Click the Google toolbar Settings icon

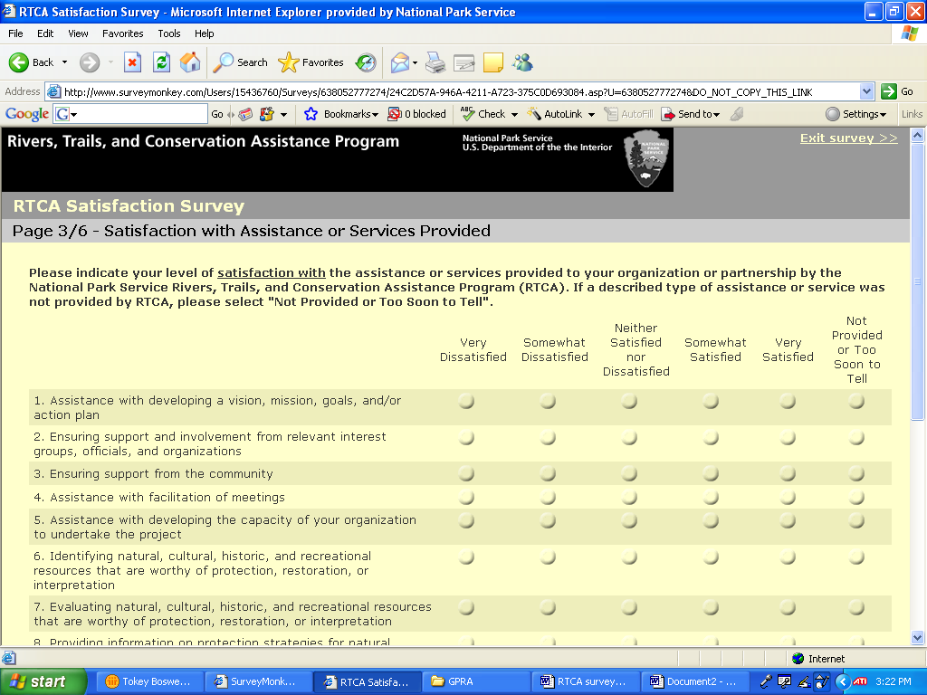click(x=833, y=114)
